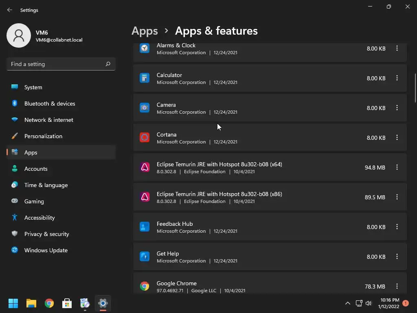Navigate back using the back arrow

[10, 10]
